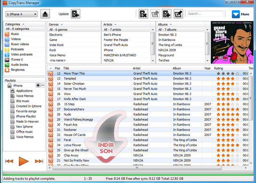The image size is (256, 183).
Task: Set rating stars for Never Too Much
Action: pos(228,89)
